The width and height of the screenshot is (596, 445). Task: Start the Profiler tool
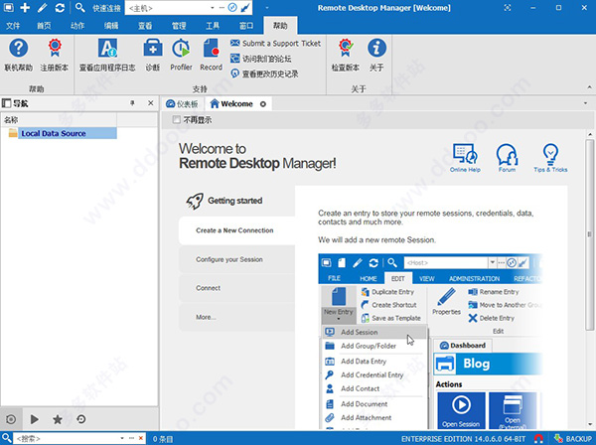[x=181, y=49]
